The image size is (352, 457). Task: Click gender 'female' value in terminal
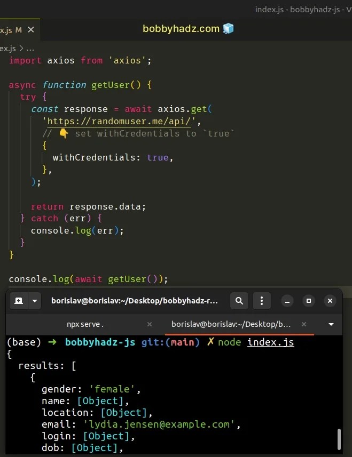112,389
